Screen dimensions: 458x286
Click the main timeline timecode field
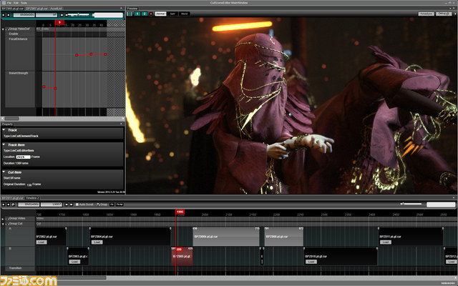pos(29,204)
